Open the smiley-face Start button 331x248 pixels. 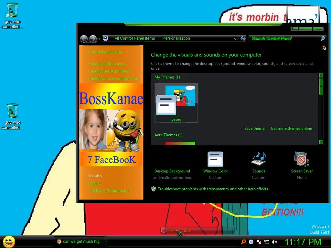tap(9, 242)
